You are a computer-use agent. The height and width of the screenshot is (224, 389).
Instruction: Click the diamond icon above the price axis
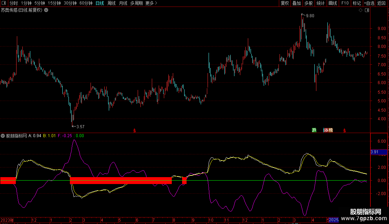[360, 10]
